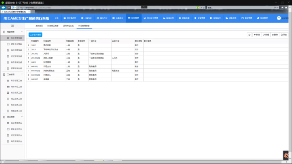Select table row with code 20130101
Image resolution: width=292 pixels, height=164 pixels.
(x=157, y=58)
